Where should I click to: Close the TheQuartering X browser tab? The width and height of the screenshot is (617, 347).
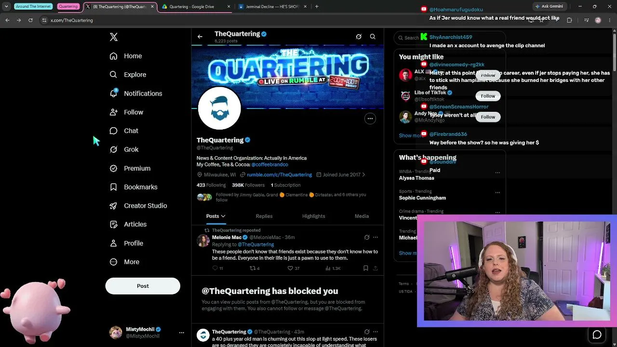point(152,7)
